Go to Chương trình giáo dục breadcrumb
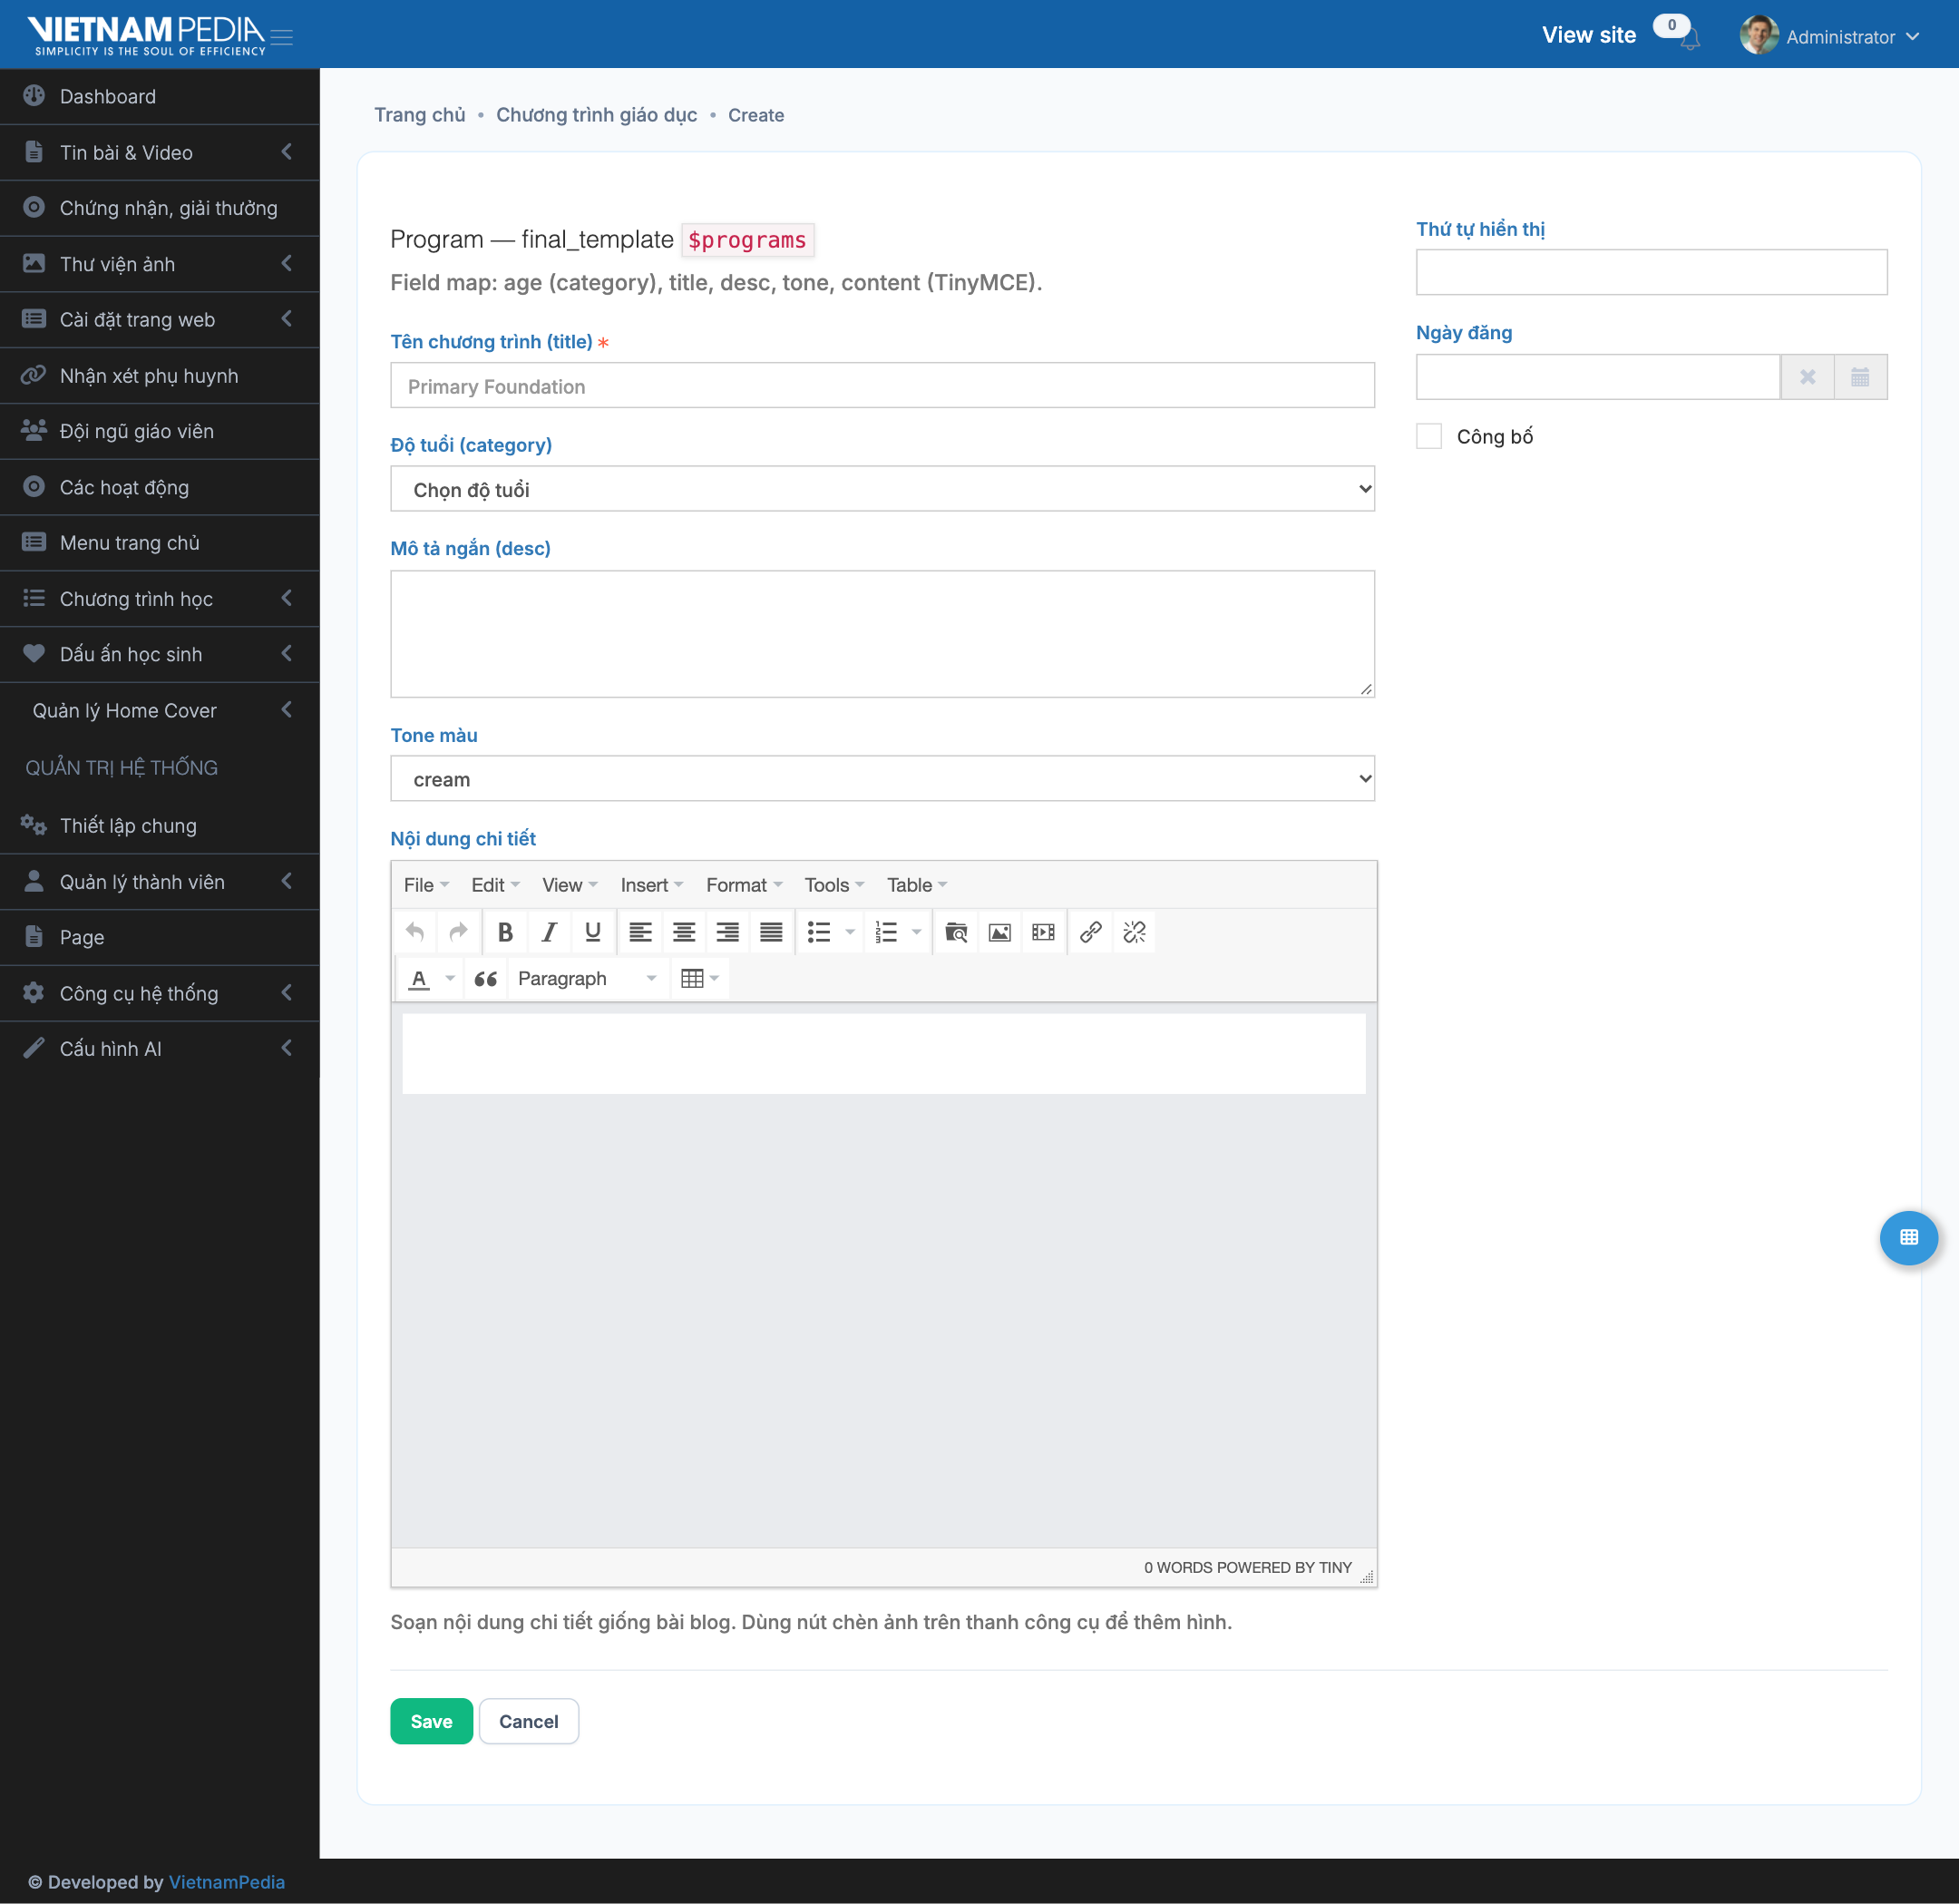The height and width of the screenshot is (1904, 1959). pos(596,115)
